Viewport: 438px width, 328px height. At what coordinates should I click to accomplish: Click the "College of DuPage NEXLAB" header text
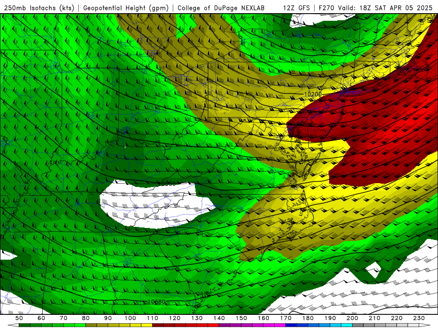point(221,8)
